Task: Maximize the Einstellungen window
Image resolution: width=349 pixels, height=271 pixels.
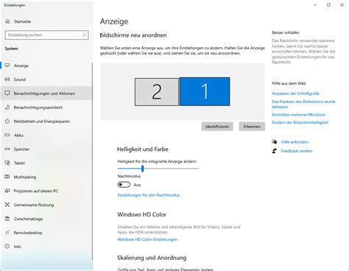Action: 328,5
